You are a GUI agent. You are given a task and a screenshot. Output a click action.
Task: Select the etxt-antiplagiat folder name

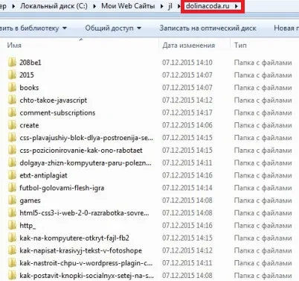pyautogui.click(x=43, y=175)
